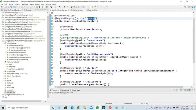Open the Navigate menu
Screen dimensions: 196x110
(x=25, y=4)
